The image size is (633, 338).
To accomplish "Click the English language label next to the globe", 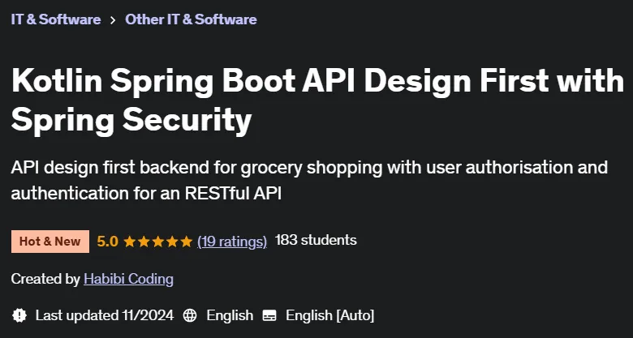I will pyautogui.click(x=230, y=315).
